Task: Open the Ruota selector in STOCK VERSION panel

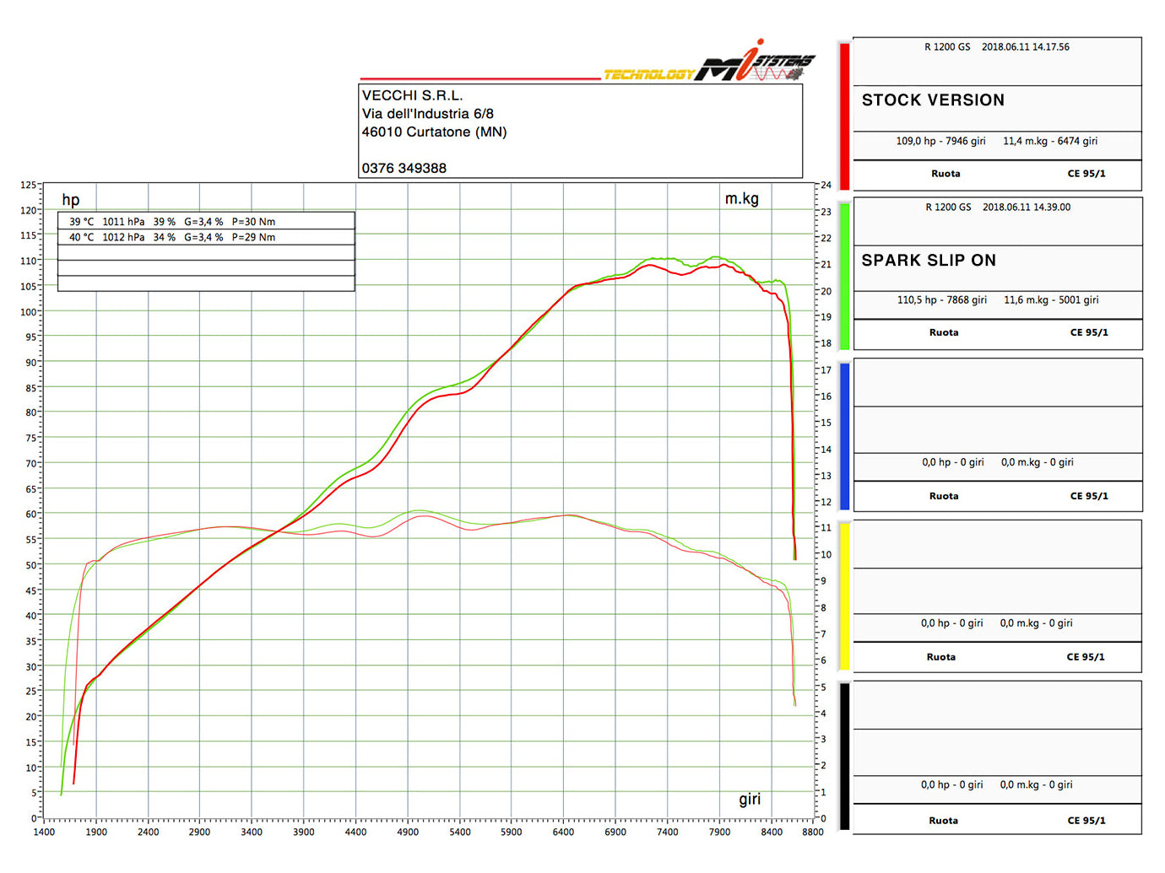Action: pyautogui.click(x=946, y=173)
